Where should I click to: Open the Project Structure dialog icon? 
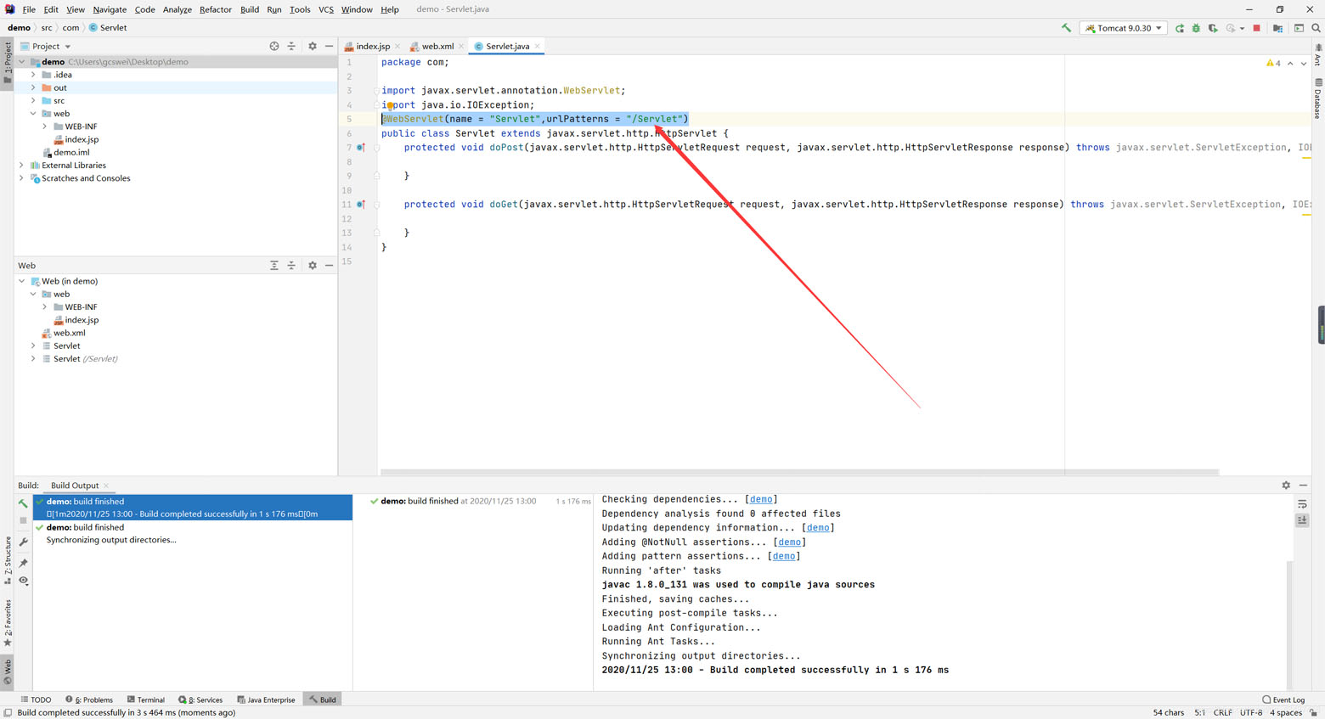1278,28
